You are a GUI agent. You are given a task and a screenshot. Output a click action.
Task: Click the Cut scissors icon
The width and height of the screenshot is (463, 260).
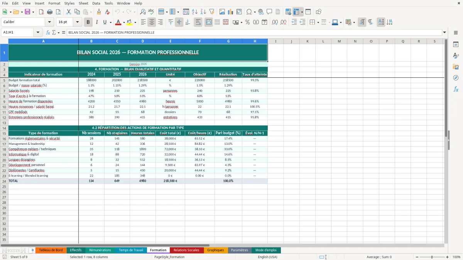(x=68, y=12)
